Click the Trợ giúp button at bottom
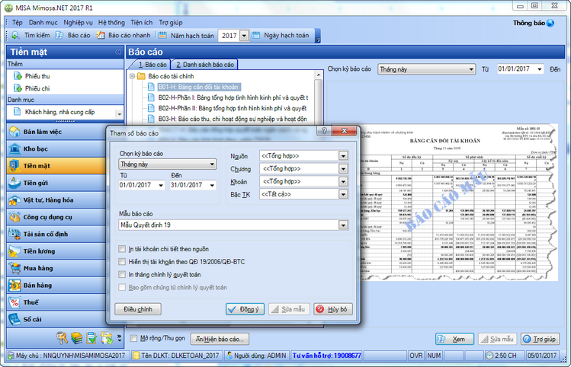This screenshot has height=367, width=571. (x=540, y=339)
